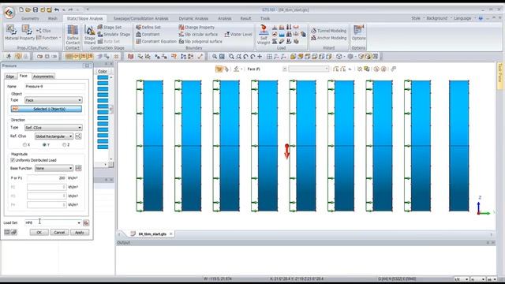Screen dimensions: 505x284
Task: Open the Base Function dropdown
Action: [54, 168]
